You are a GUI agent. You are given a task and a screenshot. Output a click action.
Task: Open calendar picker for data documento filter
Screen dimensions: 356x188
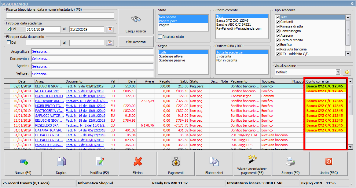110,42
